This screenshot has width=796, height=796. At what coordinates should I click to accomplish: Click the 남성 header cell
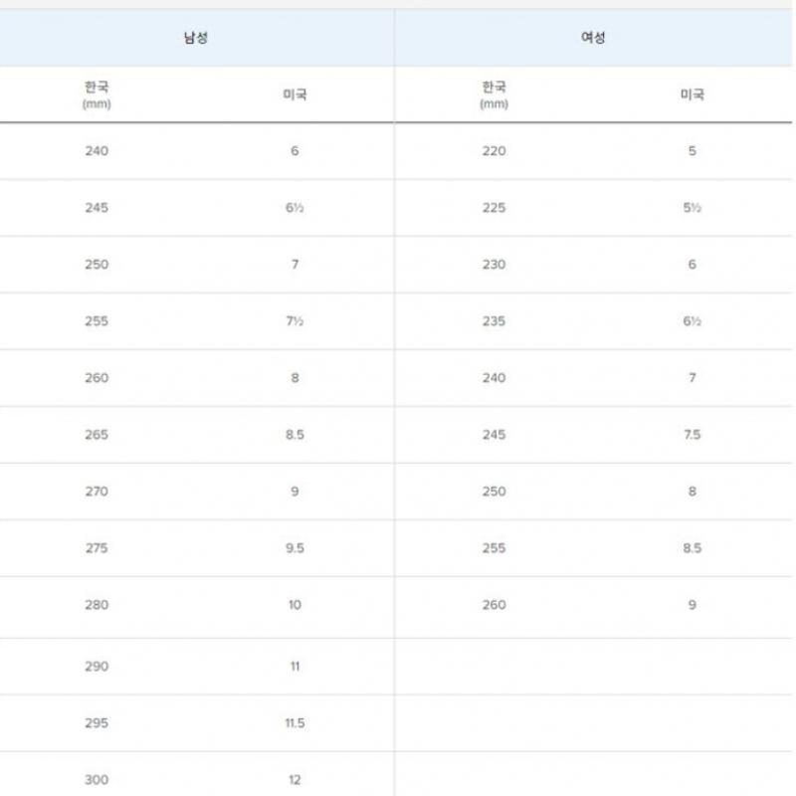tap(196, 39)
